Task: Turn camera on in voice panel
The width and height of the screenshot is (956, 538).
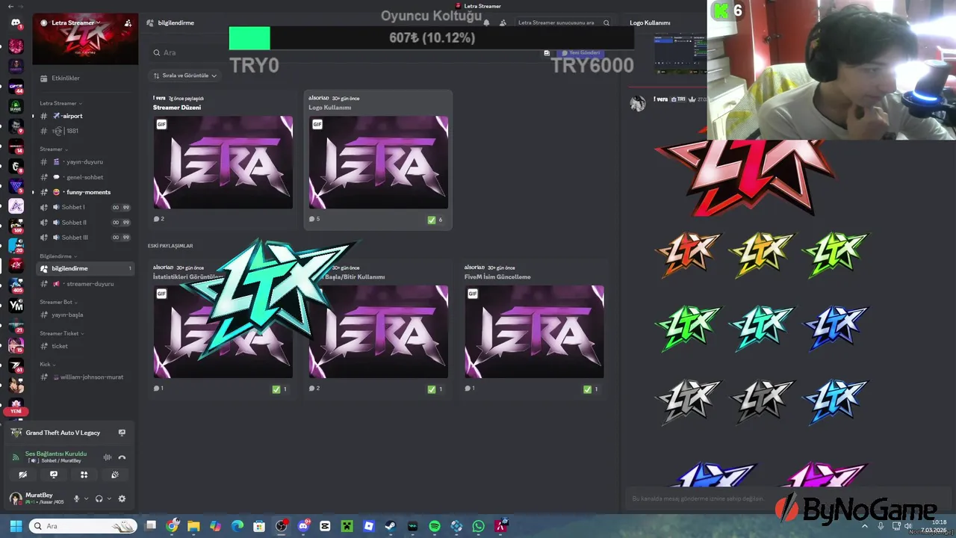Action: [x=23, y=474]
